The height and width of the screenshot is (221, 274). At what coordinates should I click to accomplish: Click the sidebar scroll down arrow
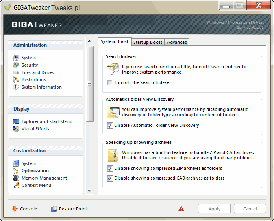pos(90,191)
